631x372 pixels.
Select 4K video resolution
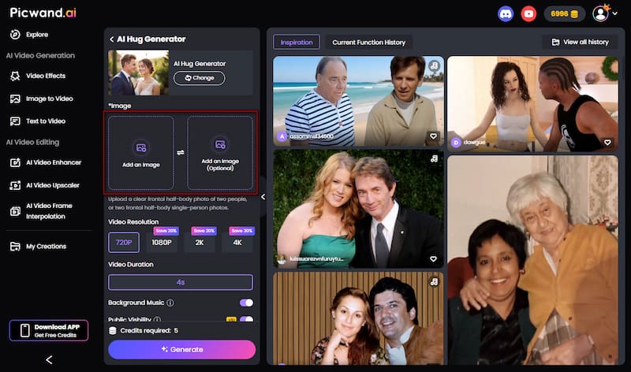click(237, 243)
